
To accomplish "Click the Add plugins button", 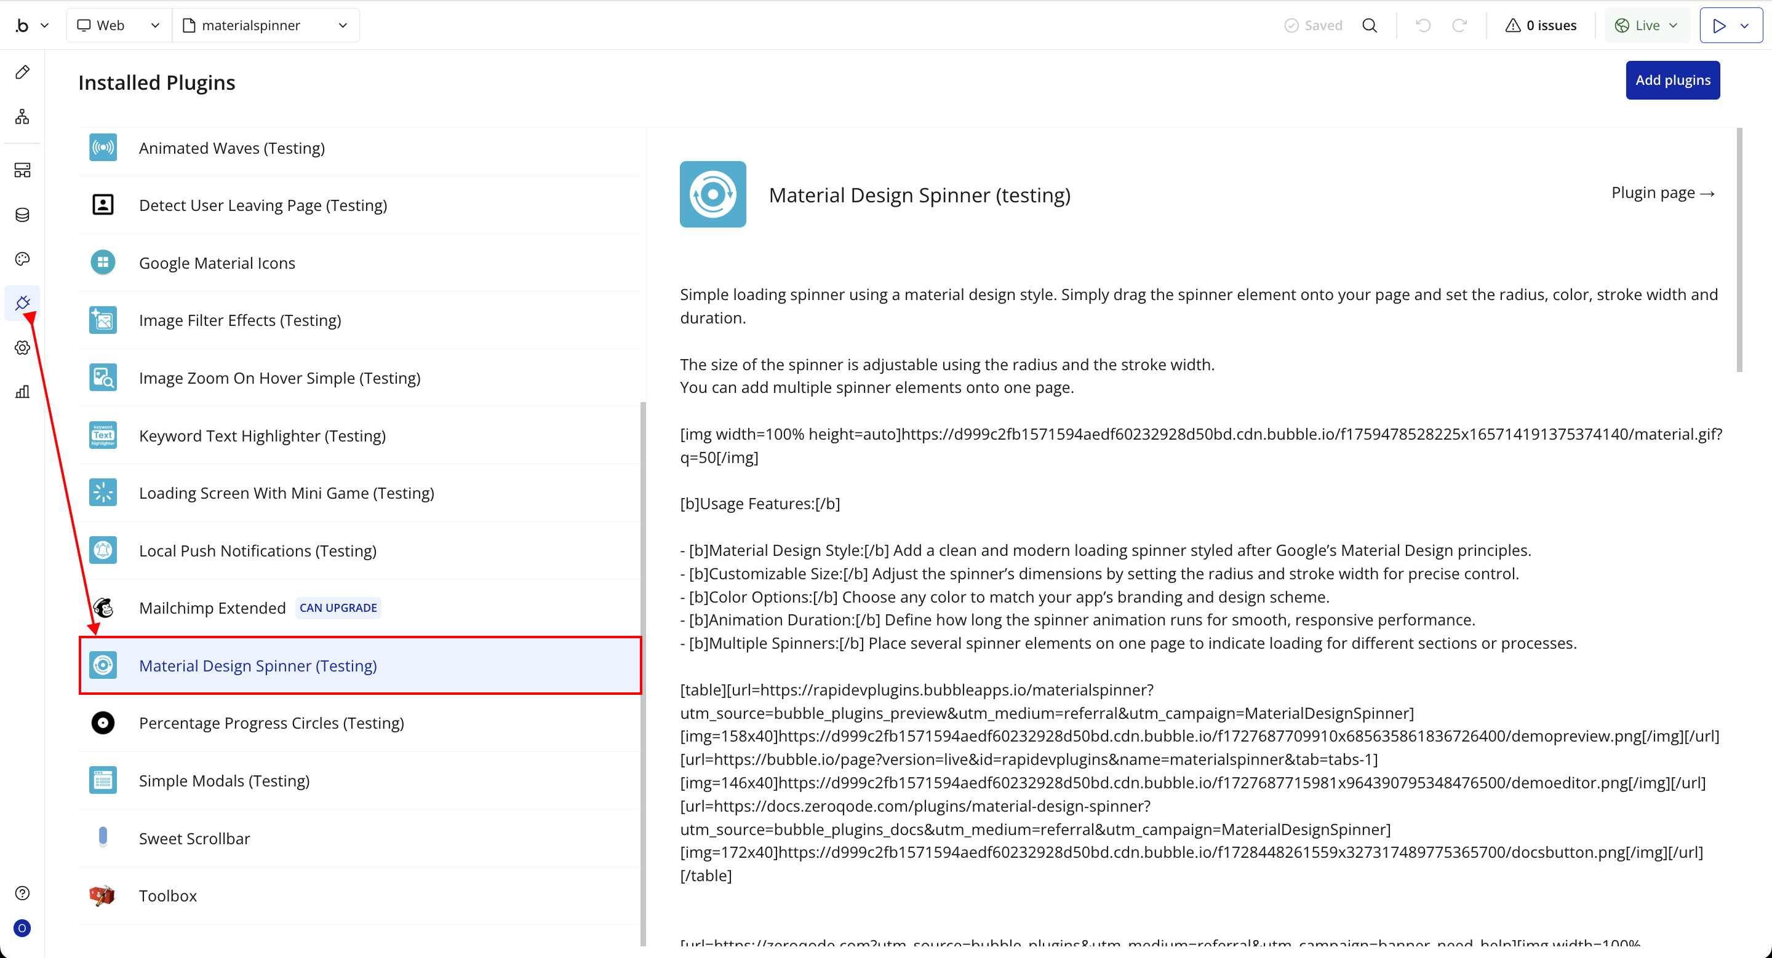I will click(x=1672, y=81).
